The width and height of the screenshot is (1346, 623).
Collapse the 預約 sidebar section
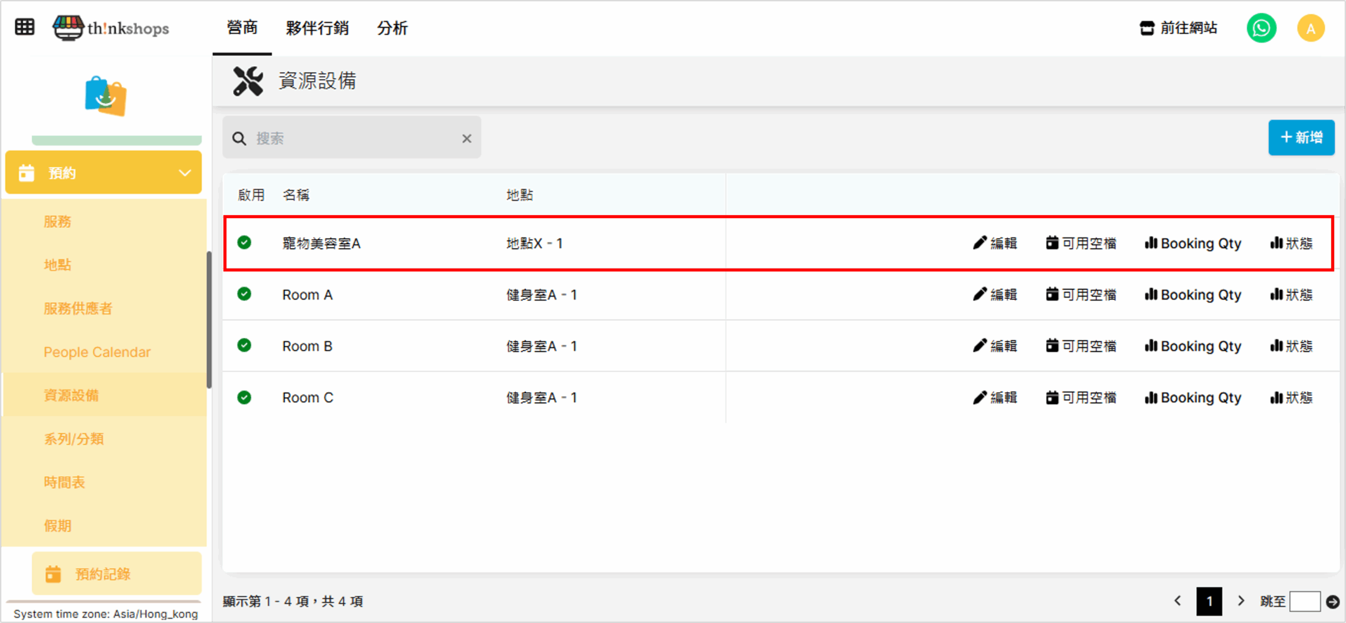click(185, 173)
